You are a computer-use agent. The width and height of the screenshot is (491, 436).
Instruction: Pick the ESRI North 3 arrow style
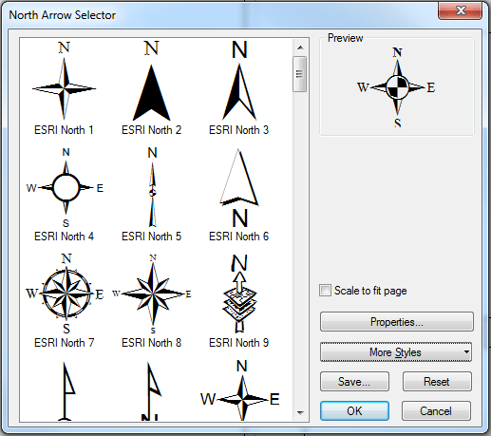point(239,88)
